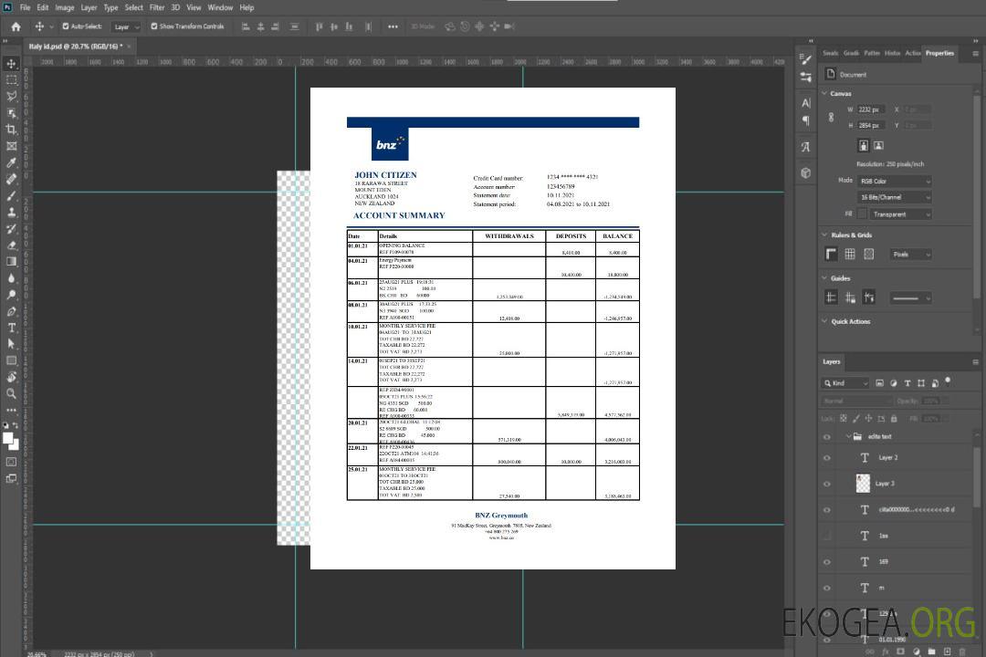Toggle Show Transform Controls checkbox
The height and width of the screenshot is (657, 986).
click(154, 26)
